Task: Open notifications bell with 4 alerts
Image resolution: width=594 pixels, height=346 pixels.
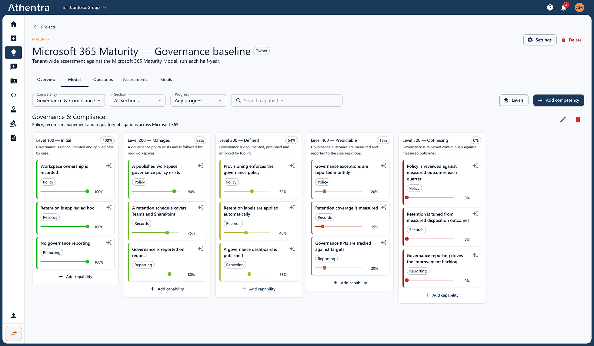Action: click(x=564, y=7)
